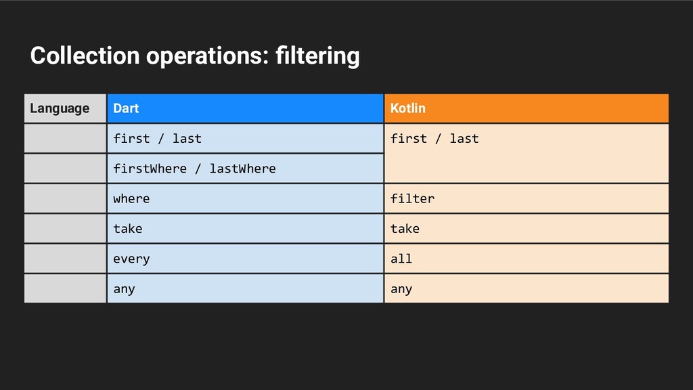The width and height of the screenshot is (693, 390).
Task: Select the Dart 'every' cell
Action: [x=244, y=259]
